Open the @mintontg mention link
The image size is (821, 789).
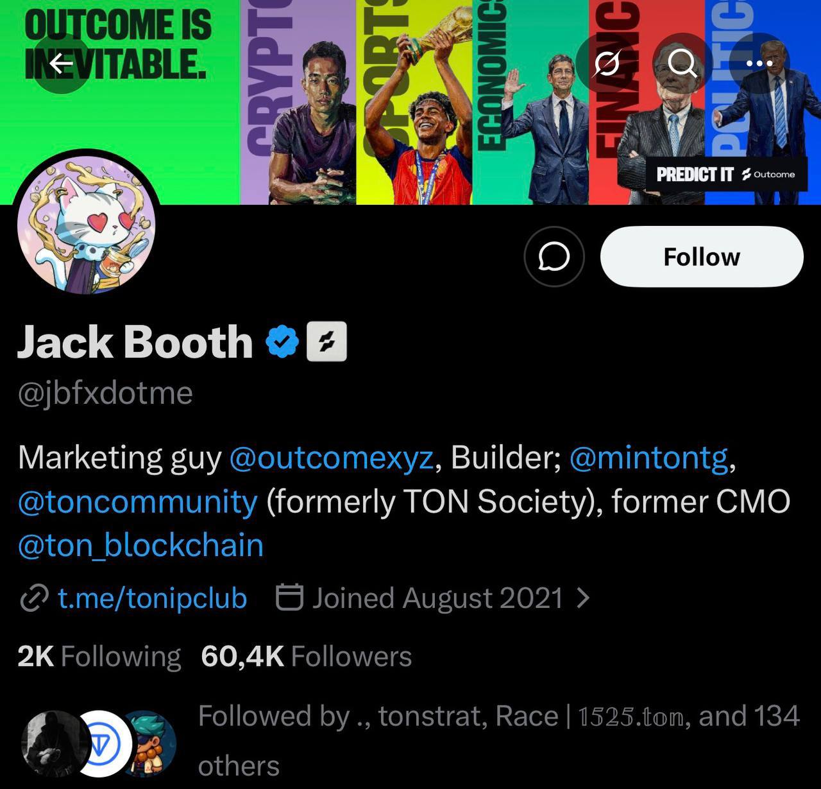click(x=648, y=458)
